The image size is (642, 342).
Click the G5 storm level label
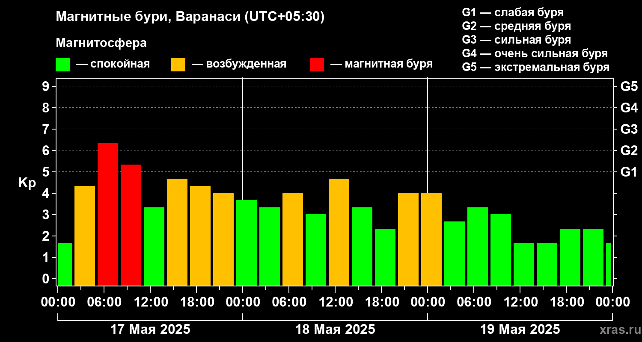point(629,86)
